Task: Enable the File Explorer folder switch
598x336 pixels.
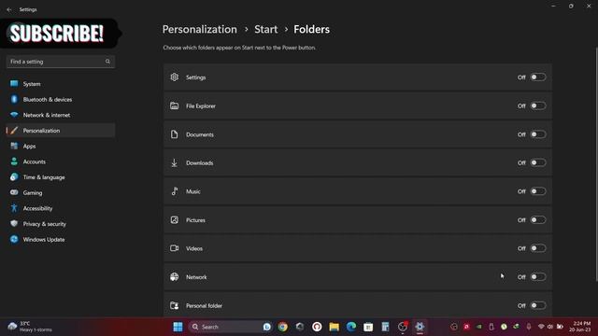Action: [x=538, y=105]
